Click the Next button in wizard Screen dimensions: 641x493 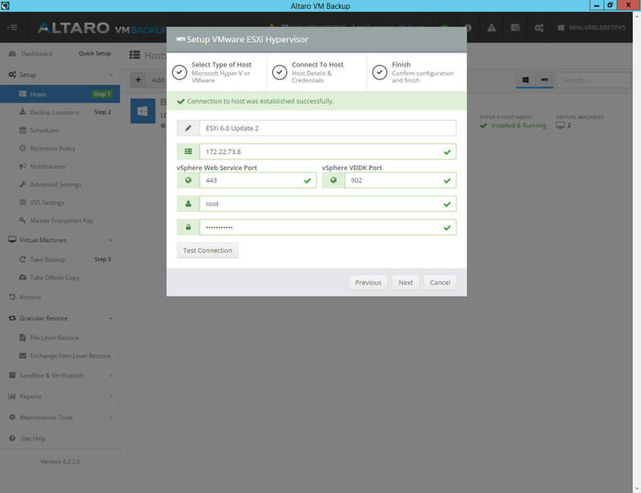[x=405, y=282]
